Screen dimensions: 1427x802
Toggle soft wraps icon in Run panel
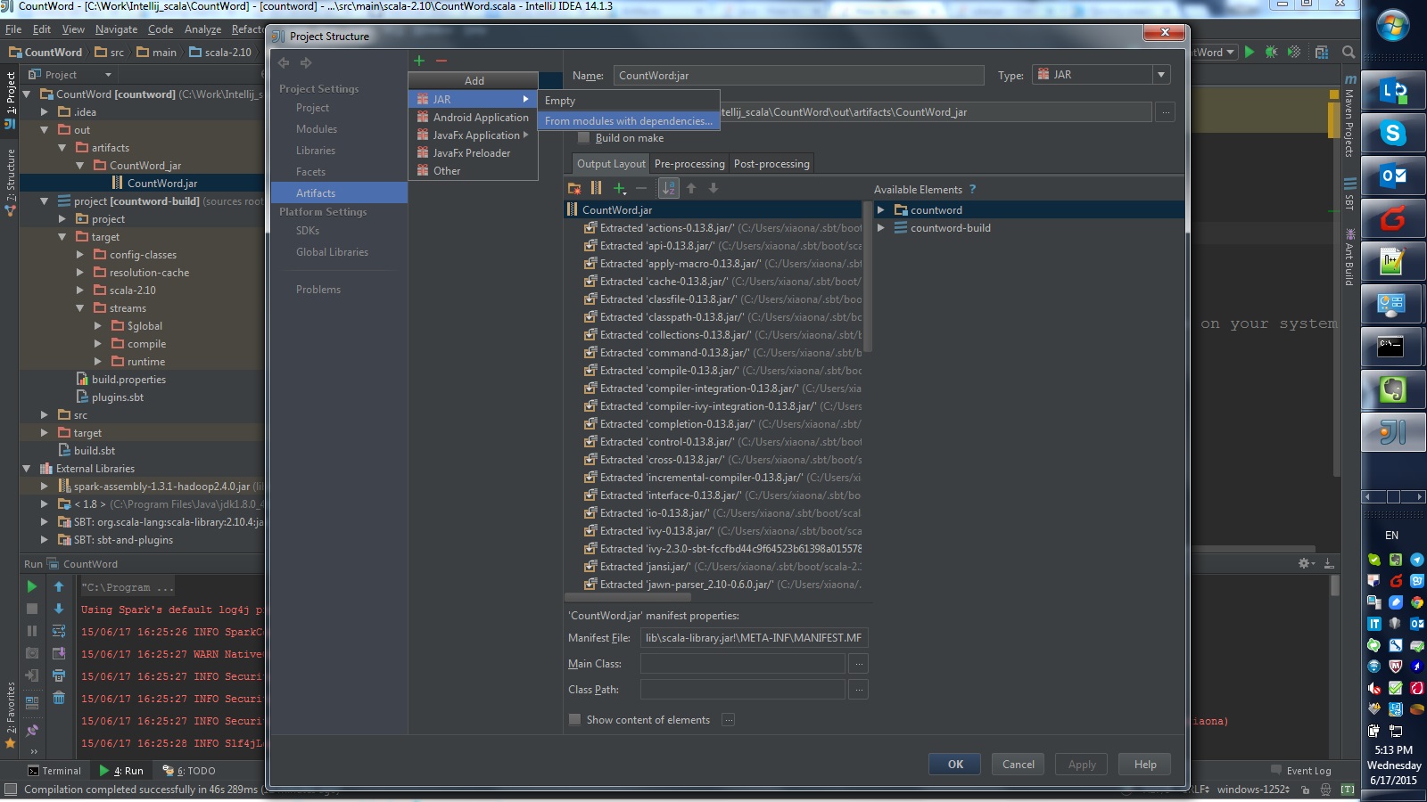click(59, 631)
